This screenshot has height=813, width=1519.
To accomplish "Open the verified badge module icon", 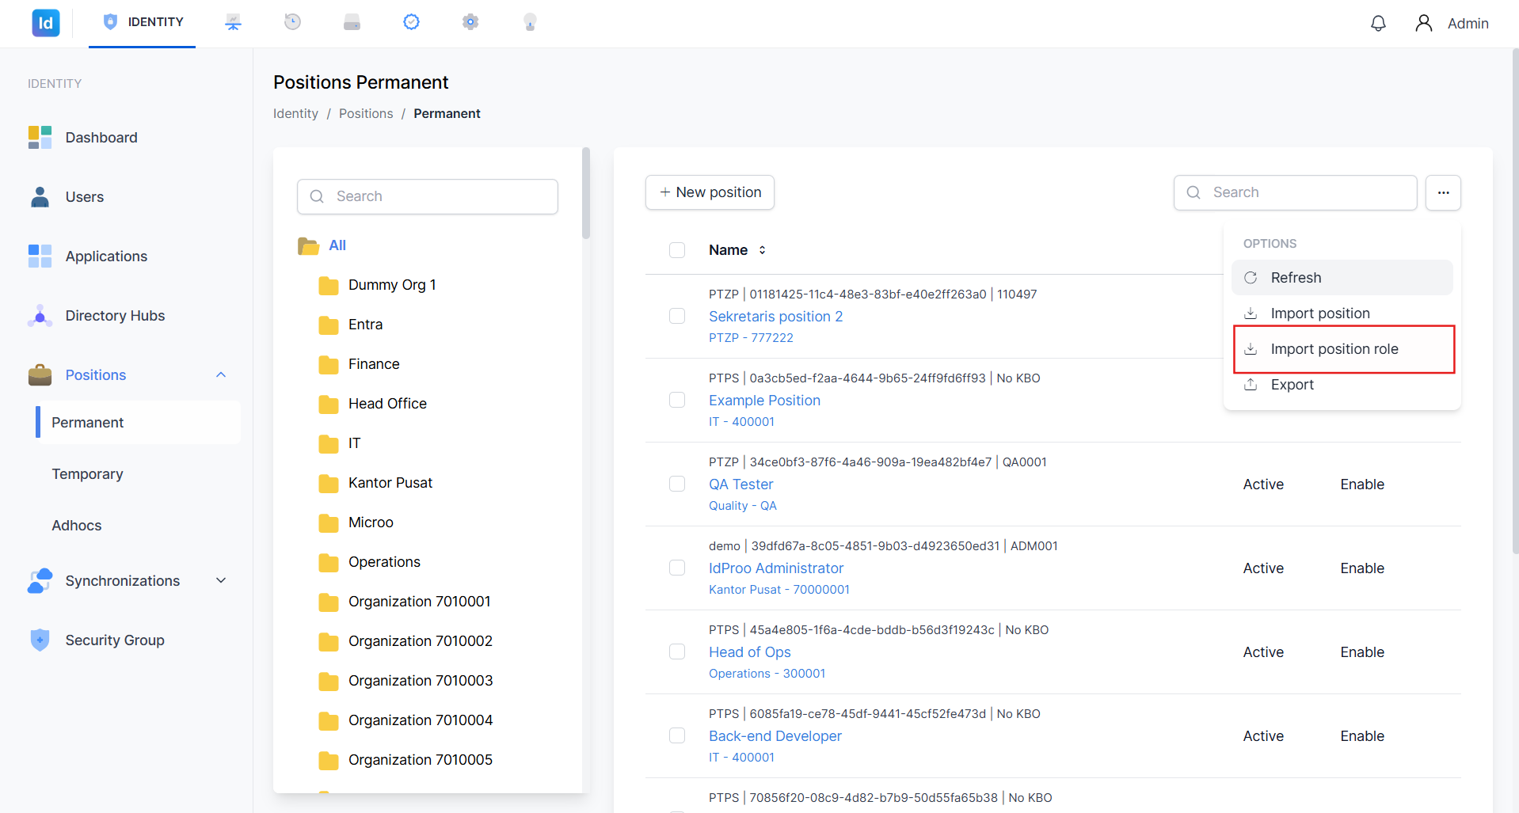I will coord(411,22).
